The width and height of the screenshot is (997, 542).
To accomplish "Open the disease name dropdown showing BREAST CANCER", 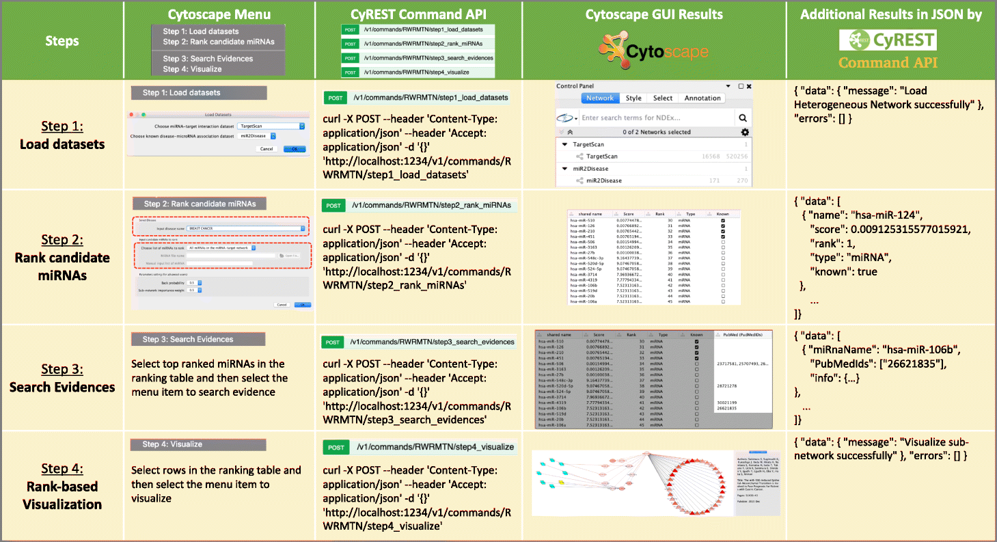I will (246, 228).
